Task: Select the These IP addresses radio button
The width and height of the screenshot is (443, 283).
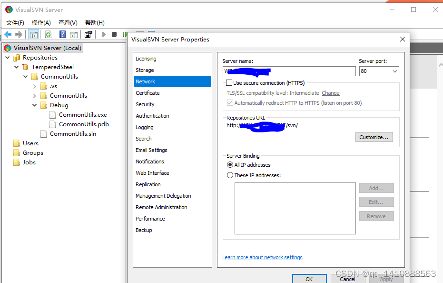Action: (x=230, y=175)
